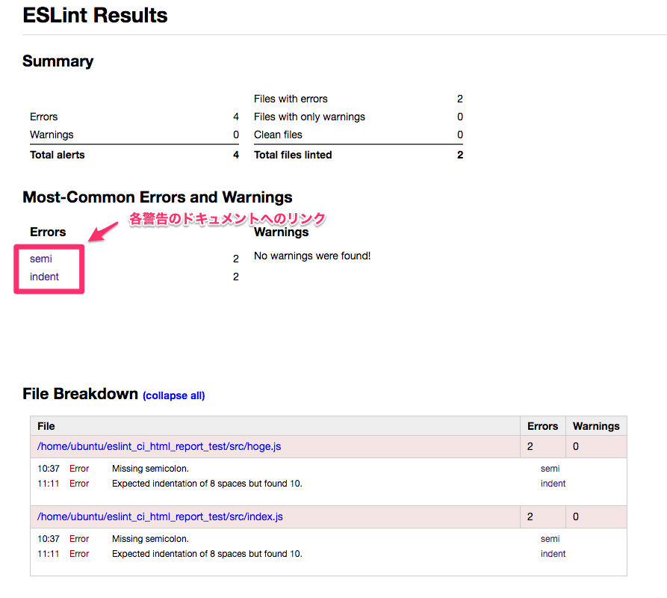The width and height of the screenshot is (667, 598).
Task: Click the Files with errors label
Action: [x=291, y=99]
